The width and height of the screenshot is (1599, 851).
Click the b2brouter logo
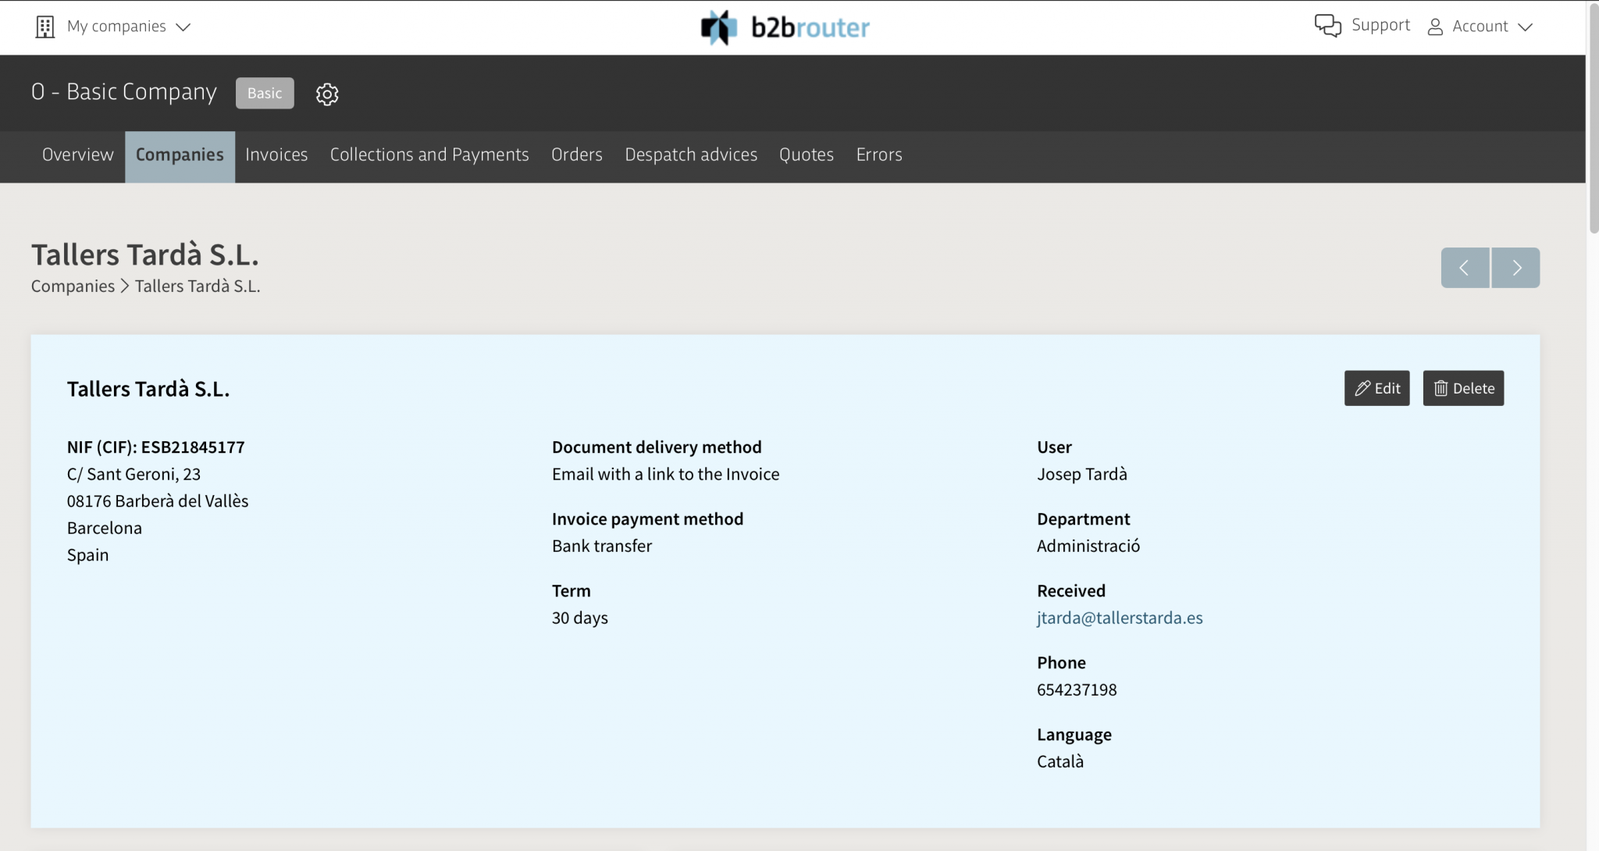785,27
